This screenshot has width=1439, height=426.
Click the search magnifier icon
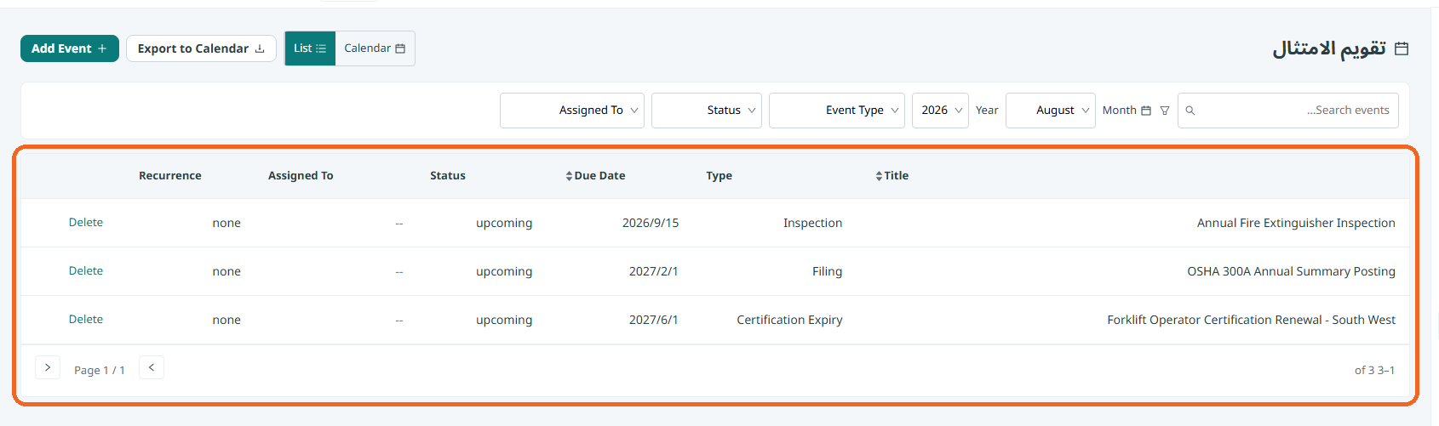pos(1190,111)
